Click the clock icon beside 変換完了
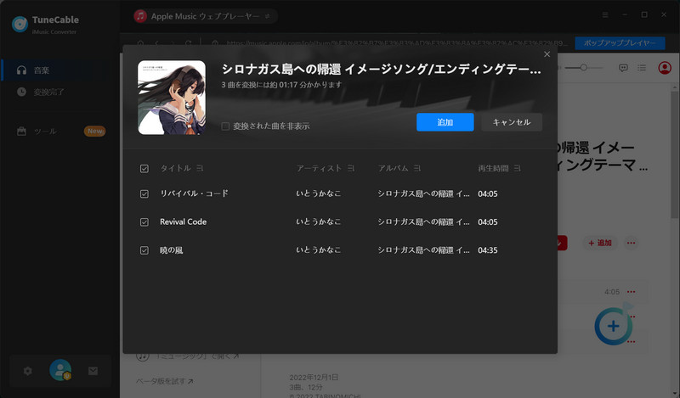The height and width of the screenshot is (398, 680). click(21, 92)
